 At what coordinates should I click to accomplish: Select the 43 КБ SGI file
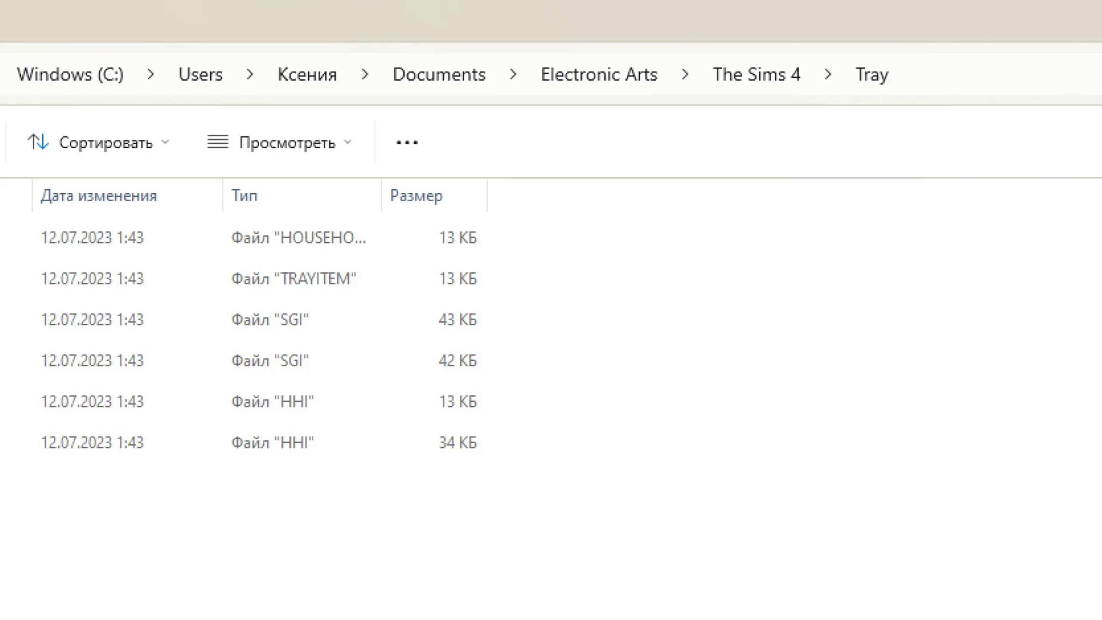270,320
